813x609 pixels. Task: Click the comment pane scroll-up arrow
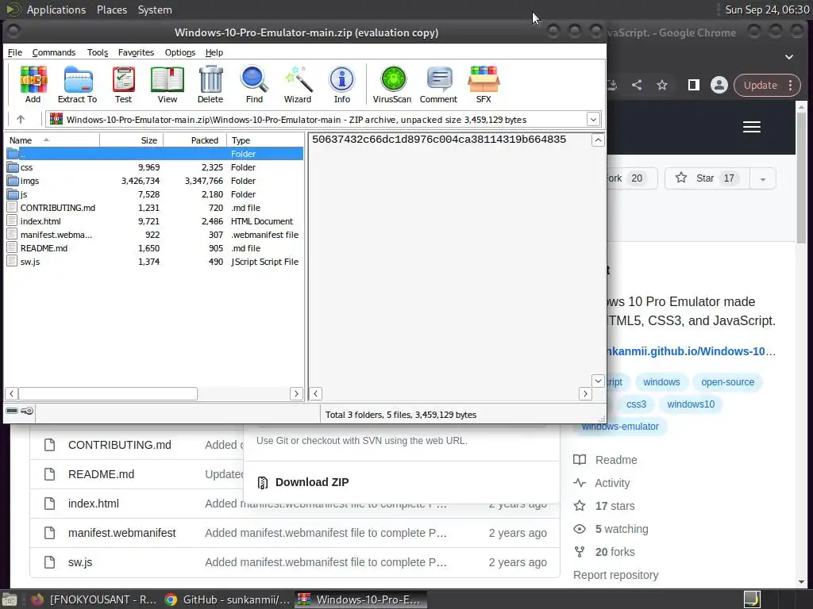[598, 140]
